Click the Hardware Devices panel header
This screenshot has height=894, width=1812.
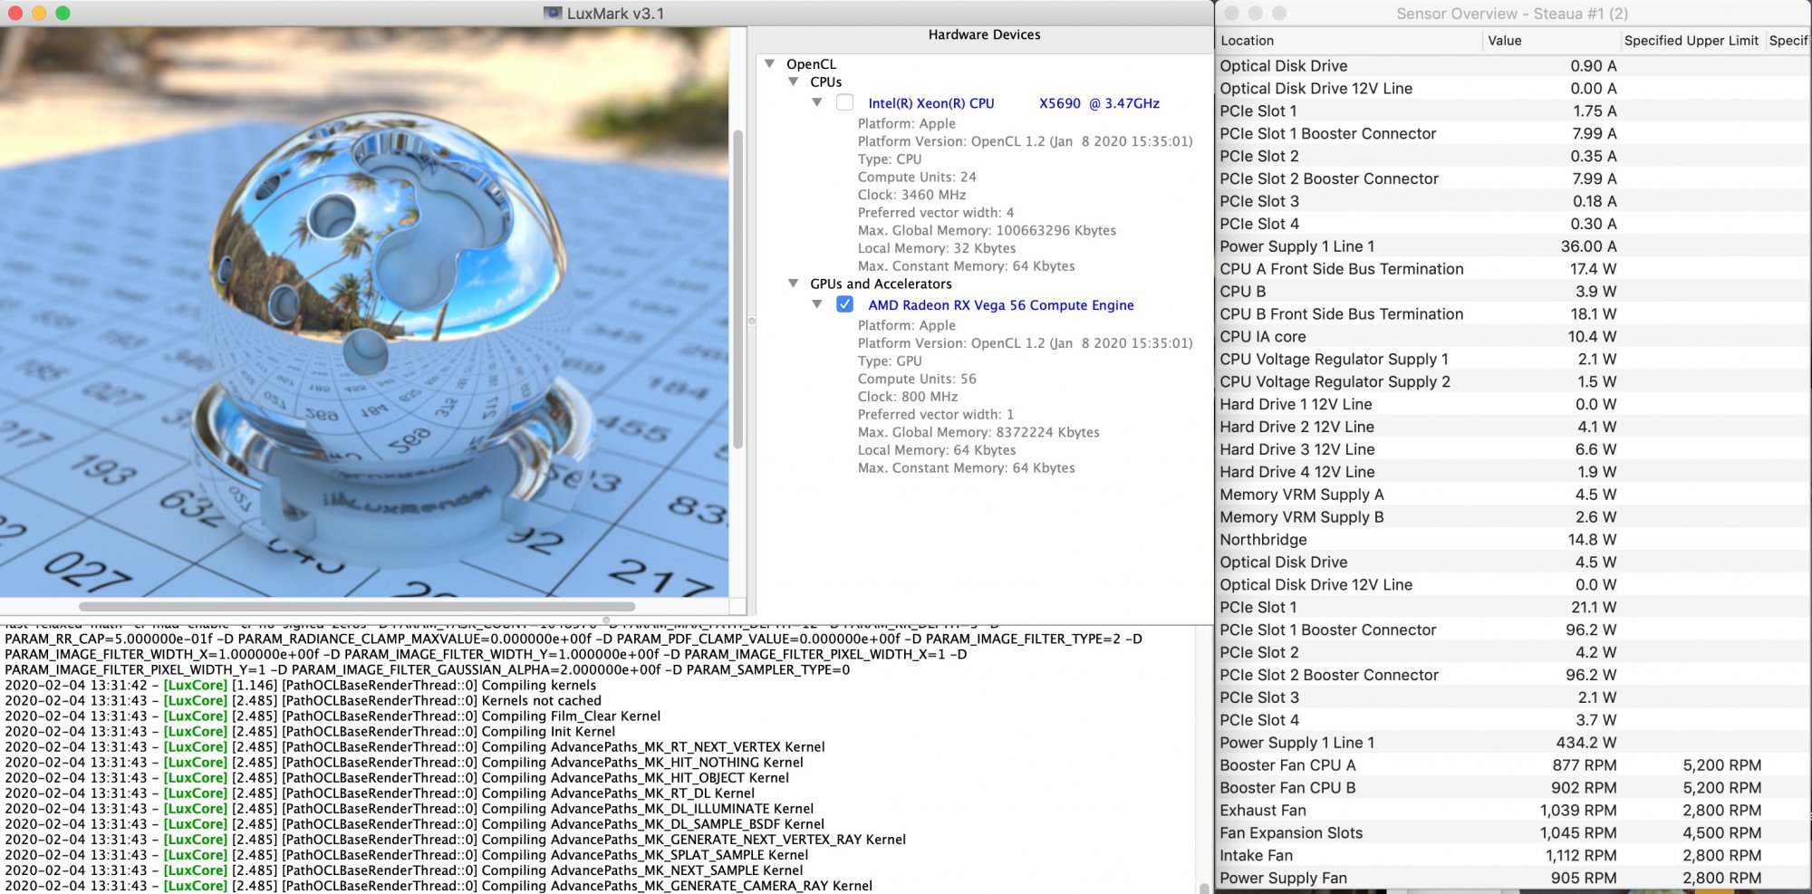(984, 35)
